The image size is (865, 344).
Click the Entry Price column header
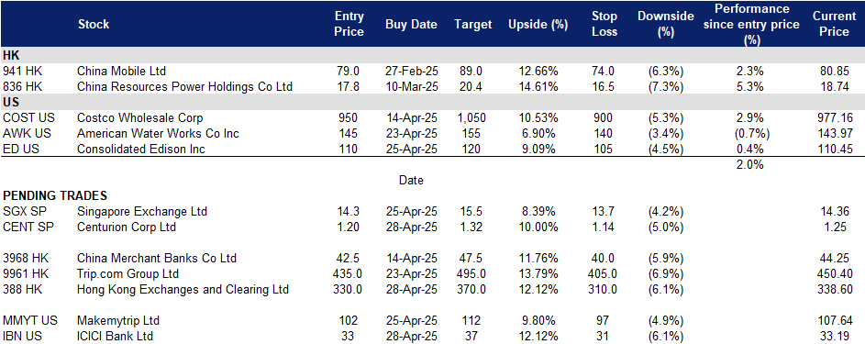point(349,24)
